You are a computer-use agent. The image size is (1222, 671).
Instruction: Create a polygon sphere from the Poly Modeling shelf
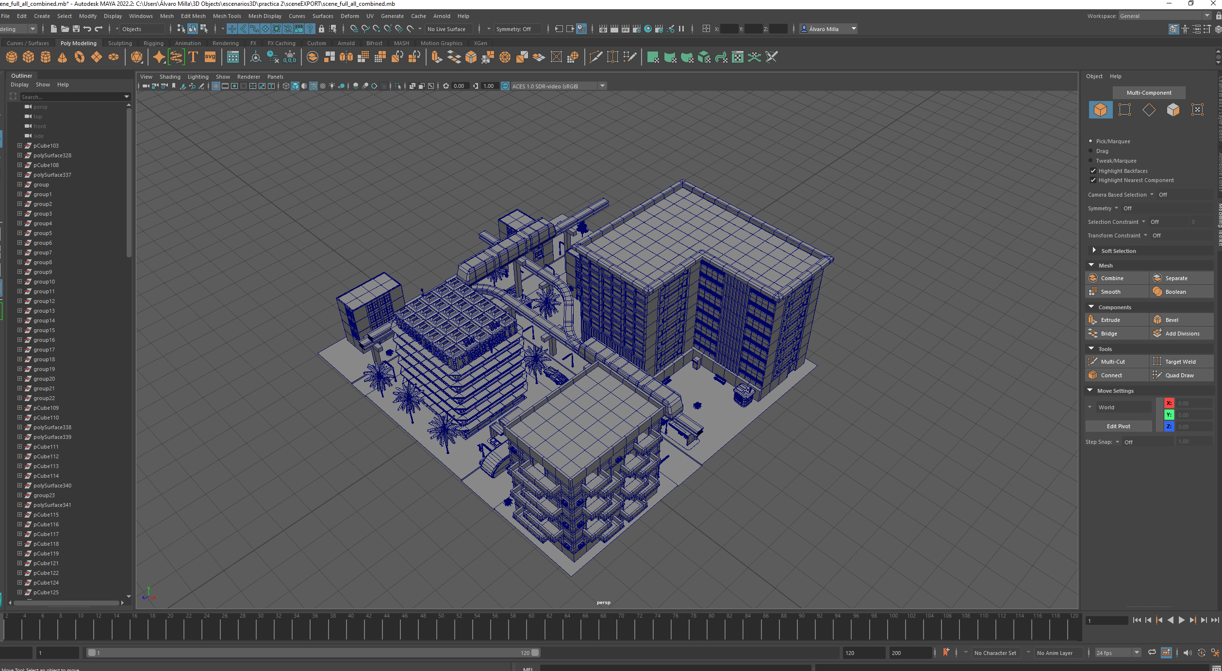point(11,57)
